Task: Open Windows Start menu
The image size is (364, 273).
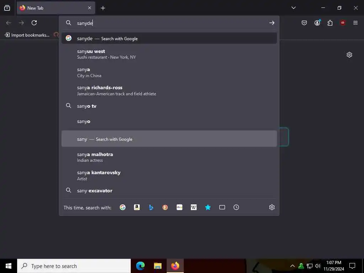Action: pos(9,266)
